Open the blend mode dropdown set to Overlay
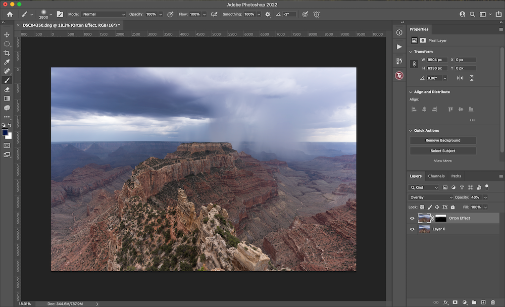The width and height of the screenshot is (505, 307). 431,197
